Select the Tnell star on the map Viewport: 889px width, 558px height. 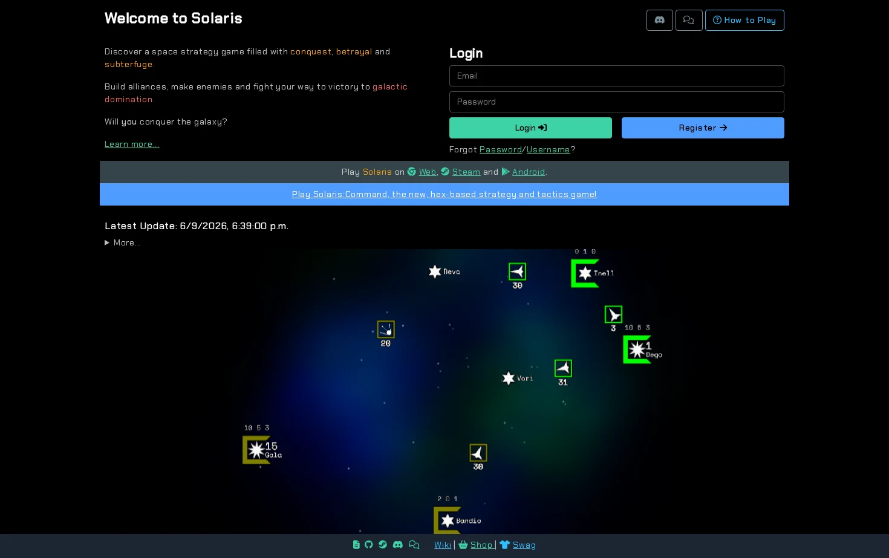point(585,273)
